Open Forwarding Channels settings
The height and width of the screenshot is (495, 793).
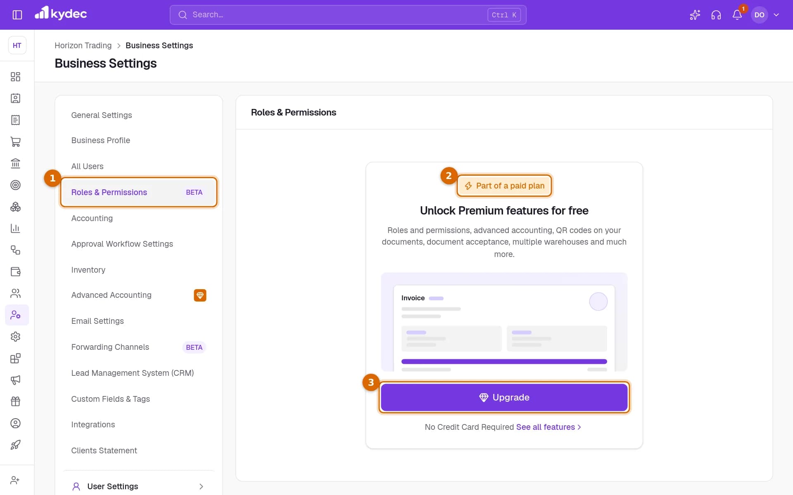pyautogui.click(x=139, y=347)
